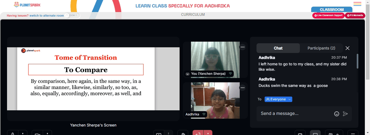The height and width of the screenshot is (135, 370).
Task: Click the 'Yanchen Sherpa's Screen' caption
Action: (x=93, y=125)
